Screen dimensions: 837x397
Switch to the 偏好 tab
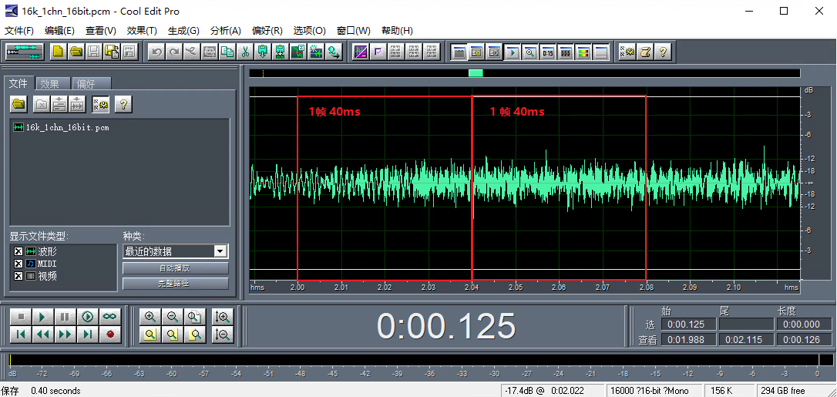91,84
